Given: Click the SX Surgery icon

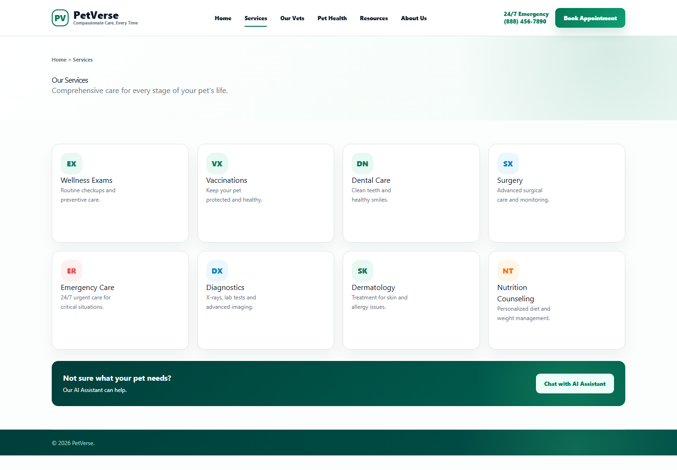Looking at the screenshot, I should (508, 164).
